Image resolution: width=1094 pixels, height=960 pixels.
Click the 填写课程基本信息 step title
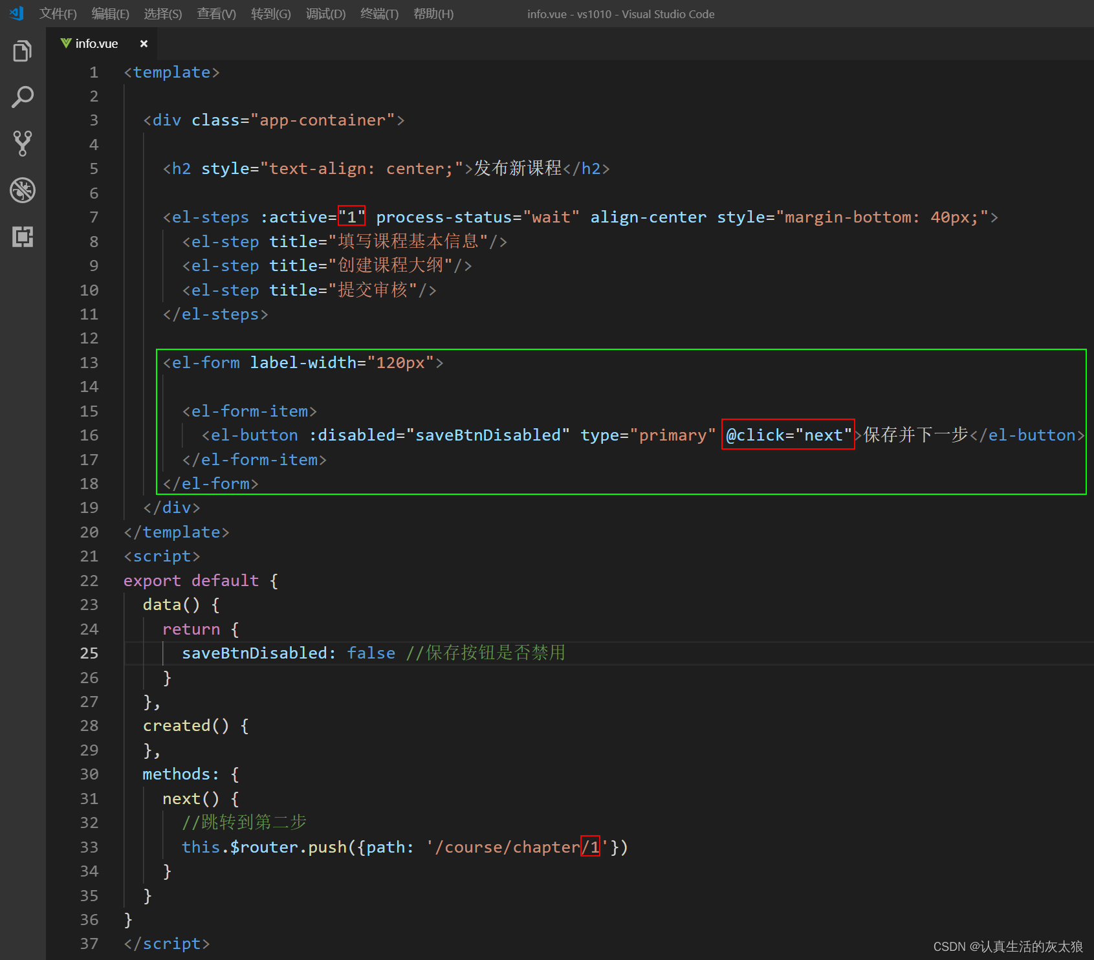(408, 241)
